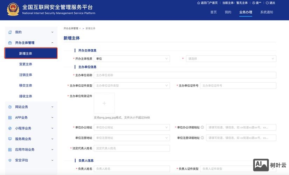289x175 pixels.
Task: Click the 小程序业务 circular icon
Action: click(10, 128)
